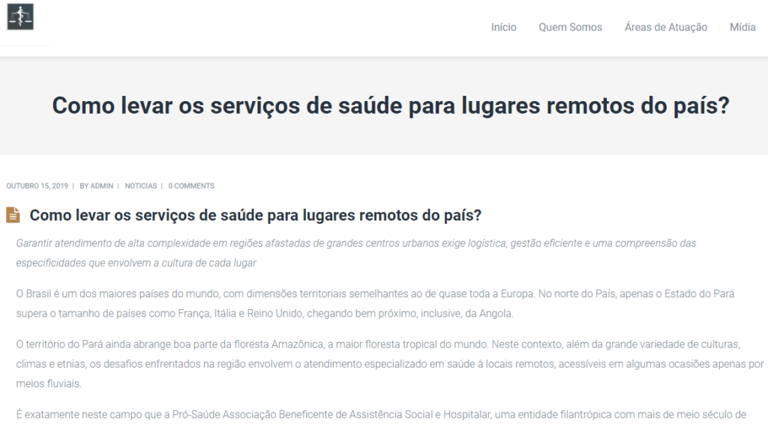Viewport: 768px width, 426px height.
Task: Click the paragraph beginning "O Brasil é um"
Action: tap(375, 294)
